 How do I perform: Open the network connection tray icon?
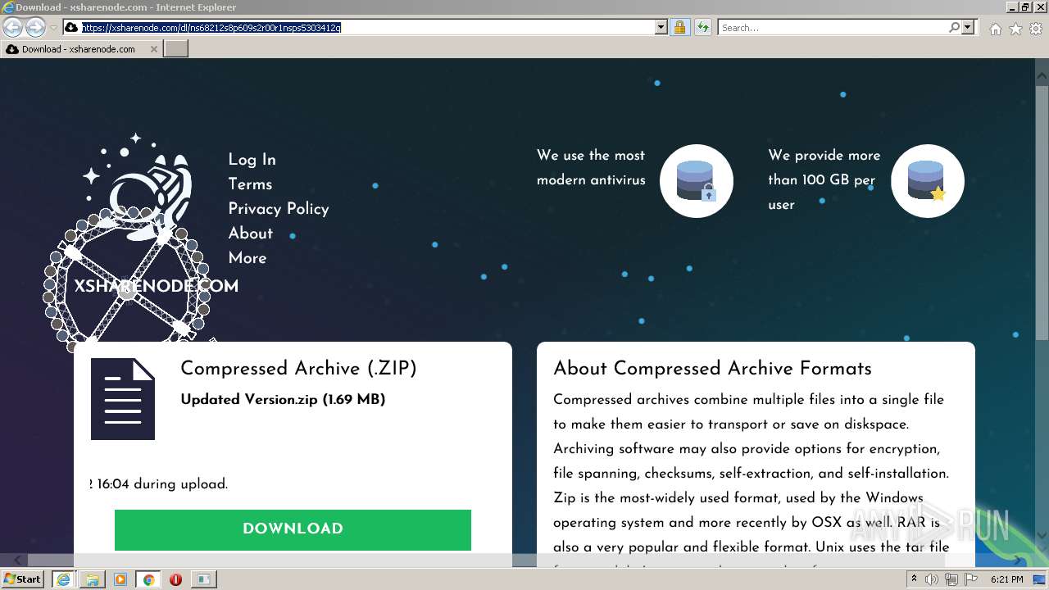click(x=951, y=579)
